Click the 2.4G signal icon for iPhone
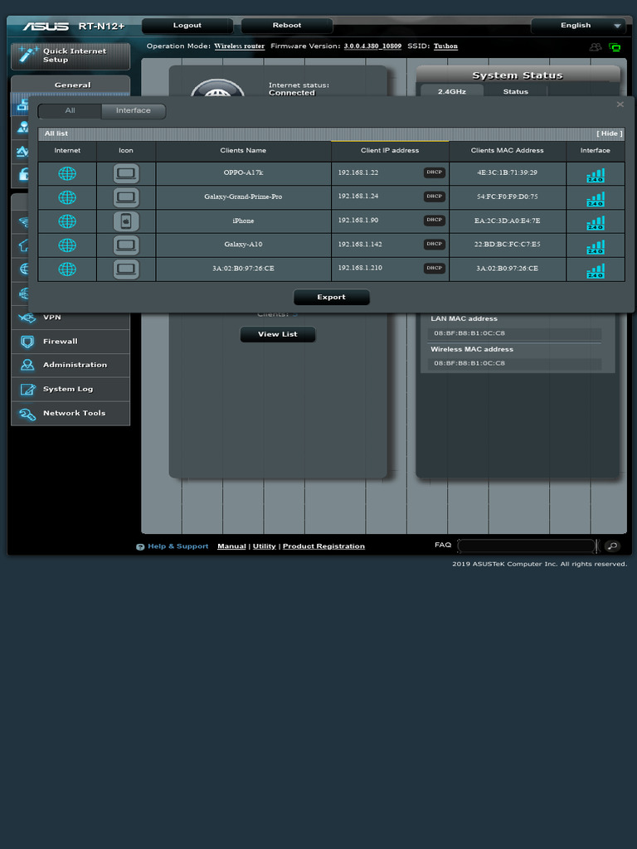Viewport: 637px width, 849px height. coord(596,223)
